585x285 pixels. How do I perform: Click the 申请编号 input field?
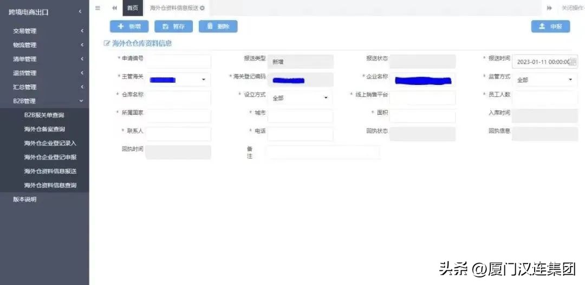click(178, 62)
